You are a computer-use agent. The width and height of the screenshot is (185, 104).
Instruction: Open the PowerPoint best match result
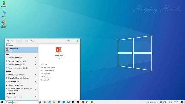pyautogui.click(x=21, y=49)
